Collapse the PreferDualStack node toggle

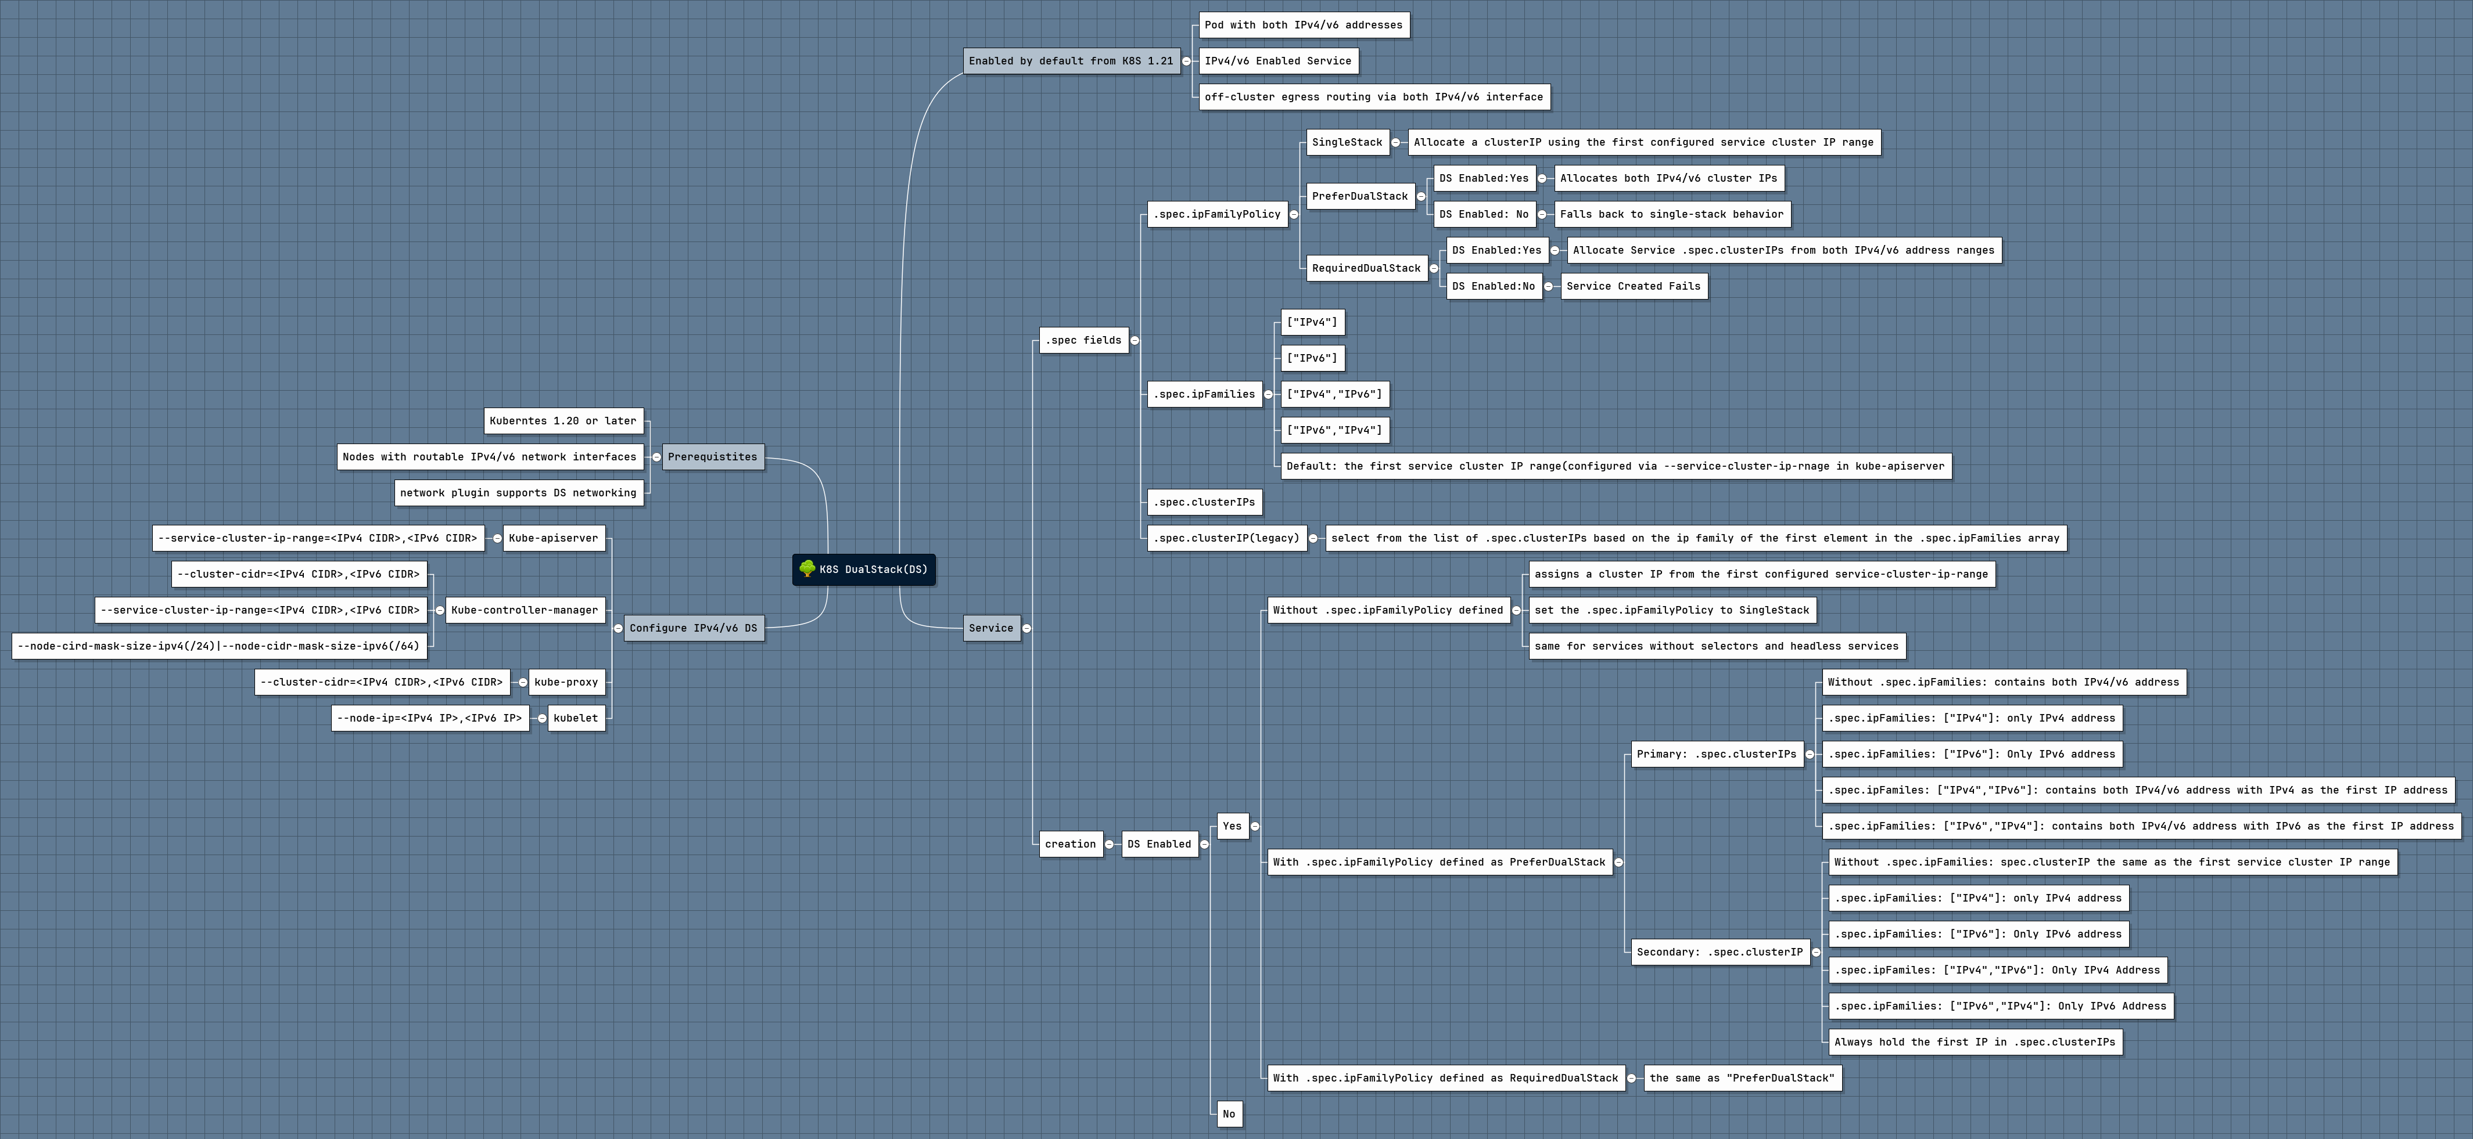pos(1422,197)
